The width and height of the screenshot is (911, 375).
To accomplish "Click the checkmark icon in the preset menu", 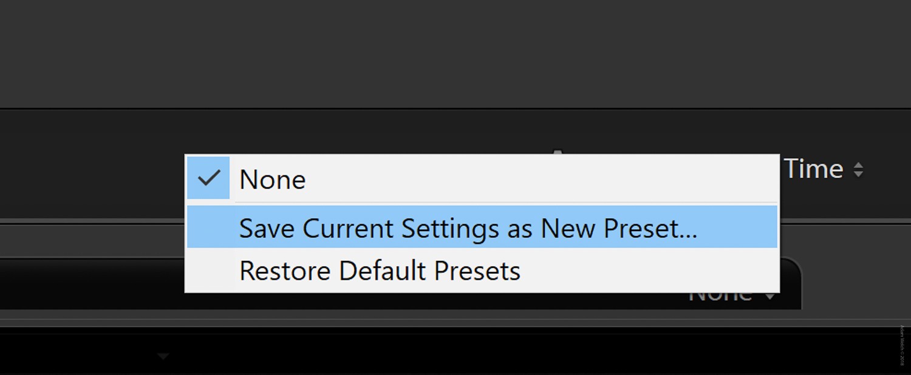I will coord(208,177).
